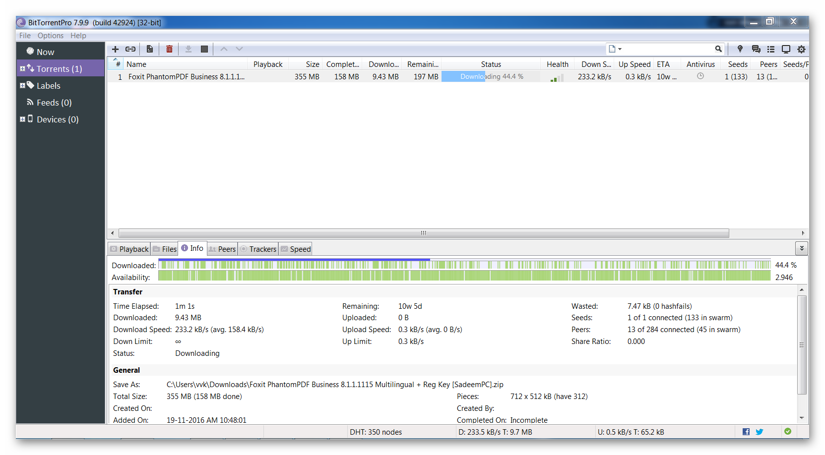
Task: Sort by the Status column header
Action: pos(491,64)
